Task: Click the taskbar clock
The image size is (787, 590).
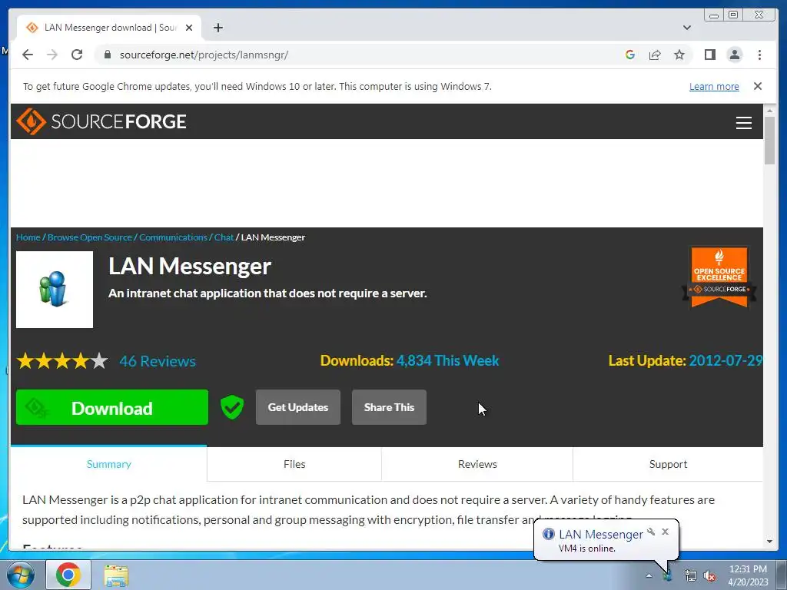Action: [748, 575]
